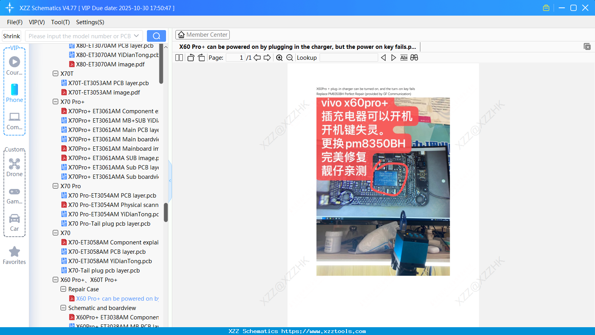Collapse the X70 Pro+ tree node
This screenshot has height=335, width=595.
click(x=55, y=102)
